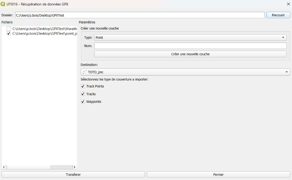Image resolution: width=292 pixels, height=180 pixels.
Task: Click Créer une nouvelle couche button
Action: [190, 54]
